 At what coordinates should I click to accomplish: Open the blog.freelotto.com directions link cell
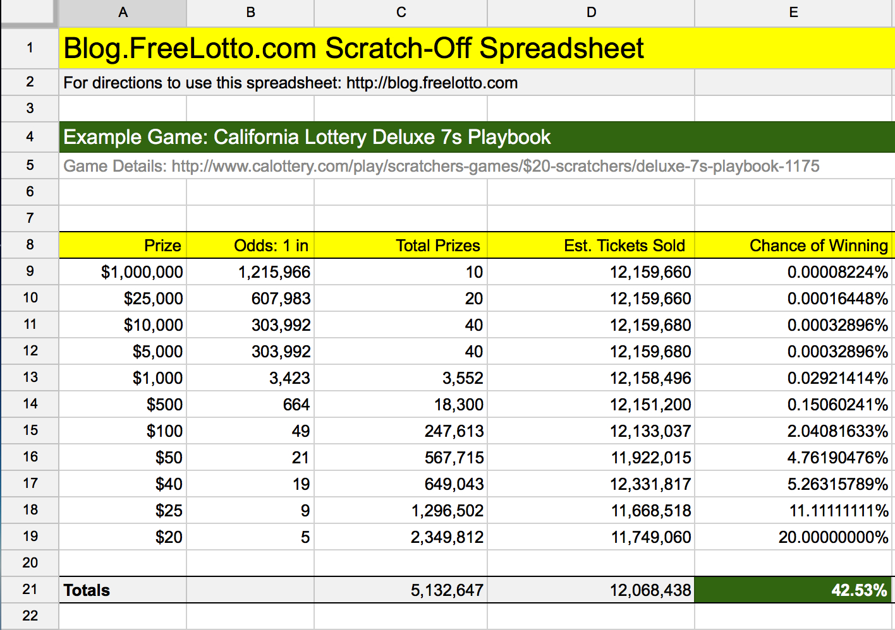point(291,83)
